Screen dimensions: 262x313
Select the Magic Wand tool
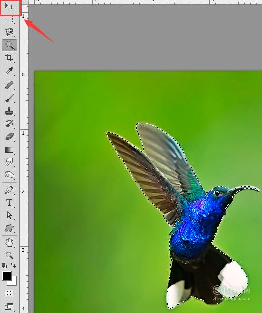pos(9,45)
